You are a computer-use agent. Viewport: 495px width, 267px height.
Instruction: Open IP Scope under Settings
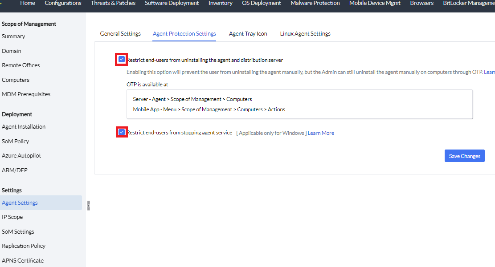pos(12,217)
